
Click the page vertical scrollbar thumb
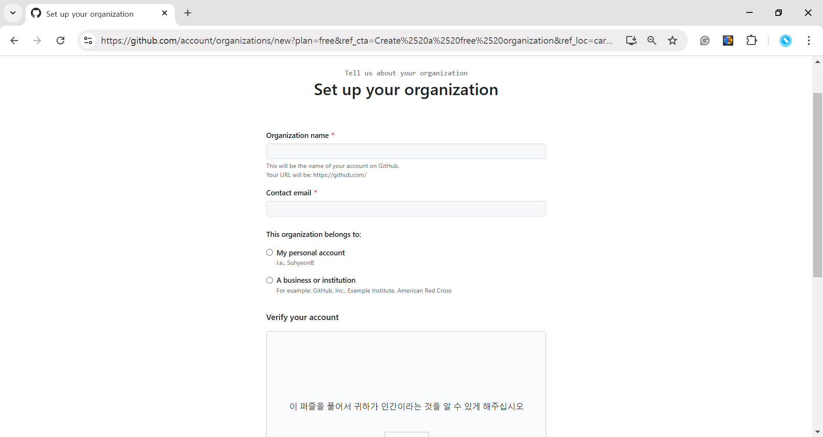pyautogui.click(x=817, y=185)
